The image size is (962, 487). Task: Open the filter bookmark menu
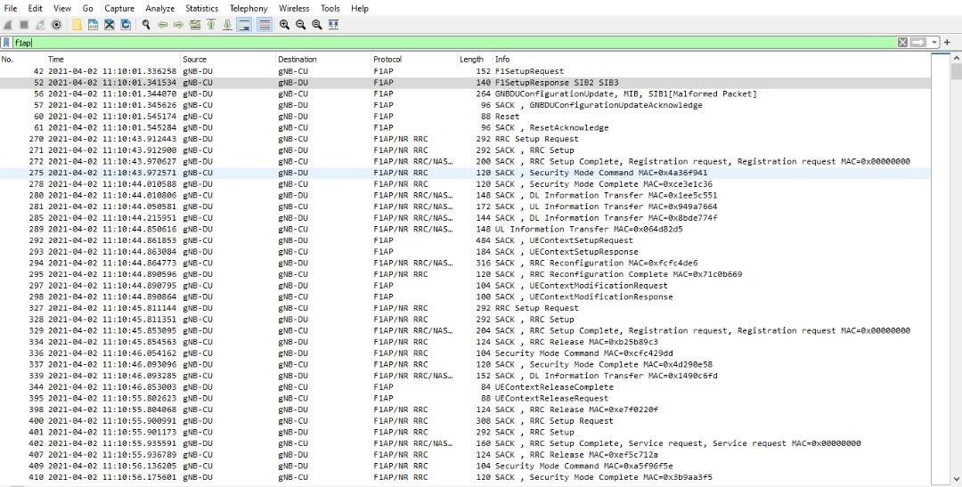[7, 42]
